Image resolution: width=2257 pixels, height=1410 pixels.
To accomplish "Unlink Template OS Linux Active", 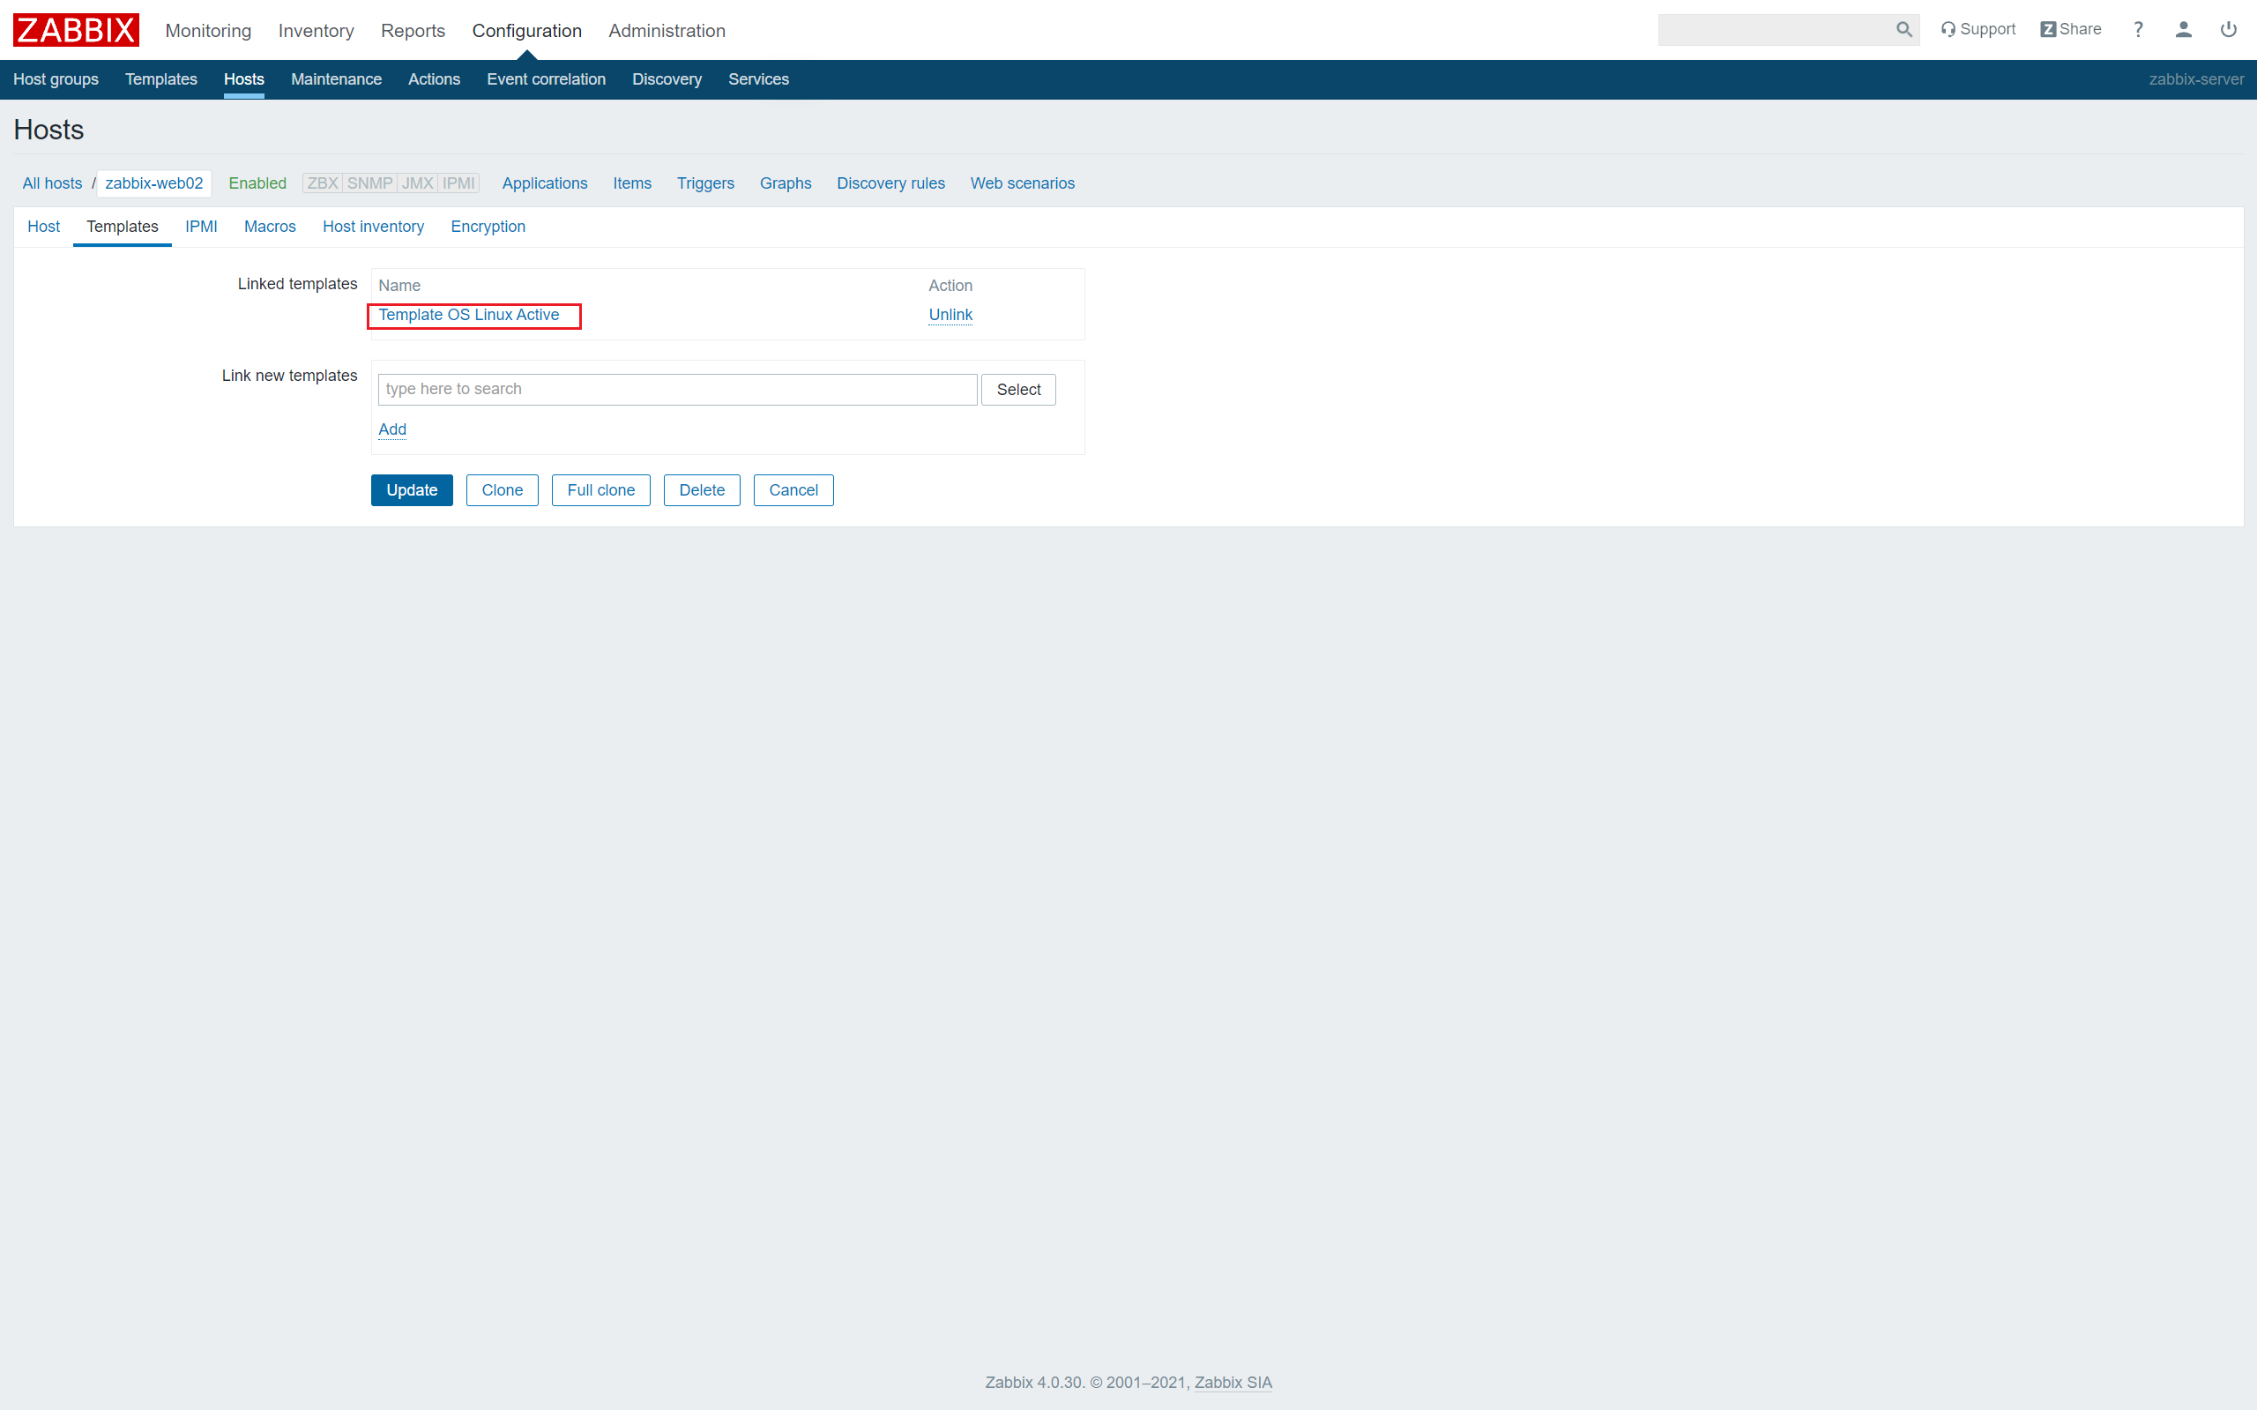I will coord(950,315).
